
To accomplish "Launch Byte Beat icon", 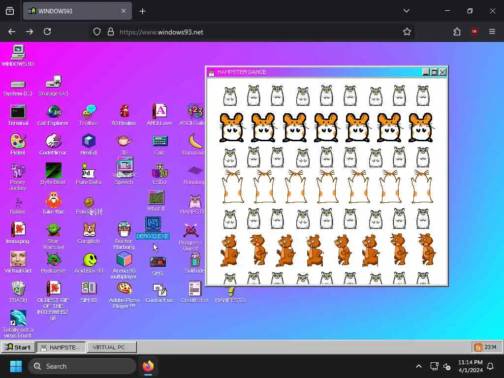I will point(53,174).
